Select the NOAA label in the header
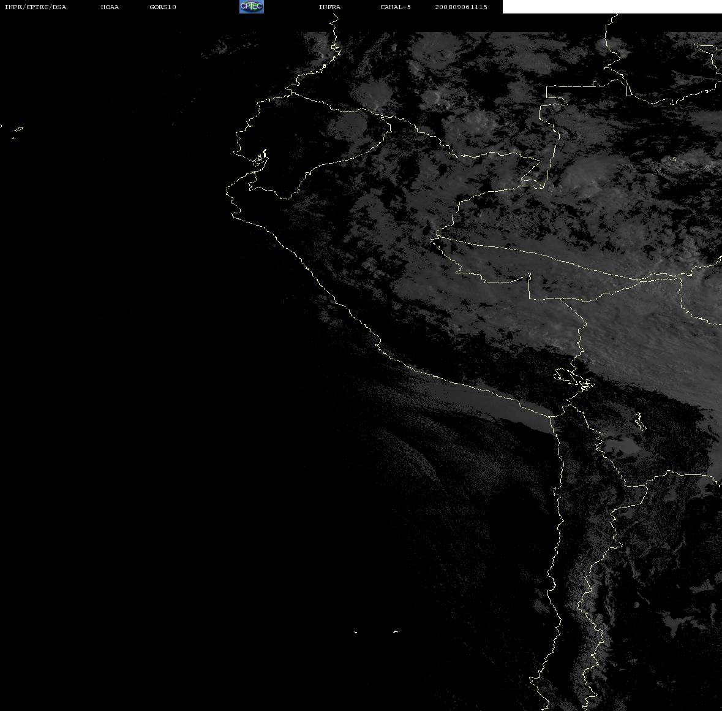 [110, 7]
